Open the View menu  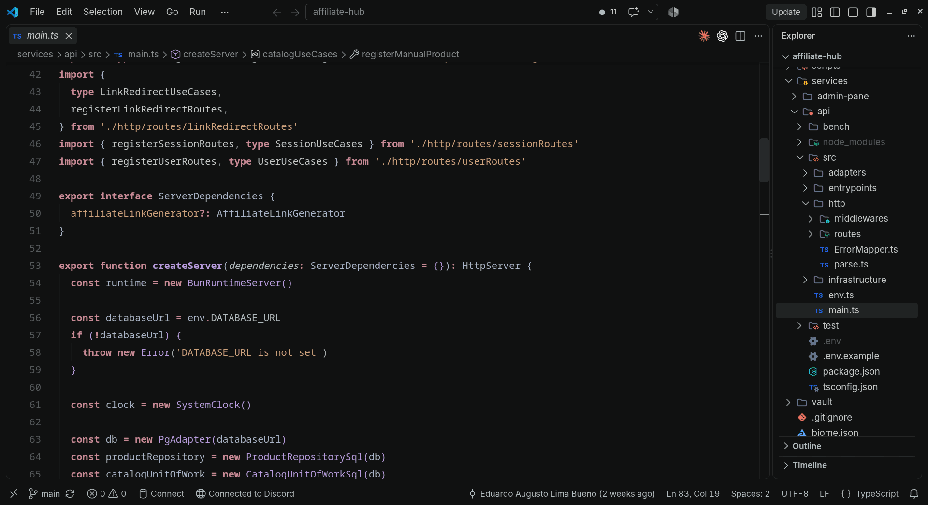pyautogui.click(x=145, y=12)
